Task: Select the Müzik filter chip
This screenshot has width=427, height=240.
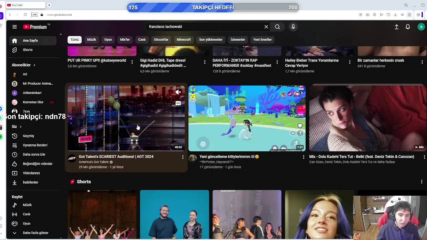Action: [x=91, y=39]
